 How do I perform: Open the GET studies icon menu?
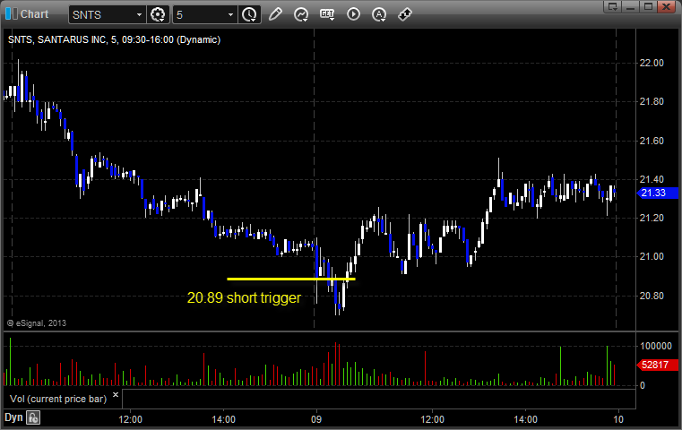327,14
